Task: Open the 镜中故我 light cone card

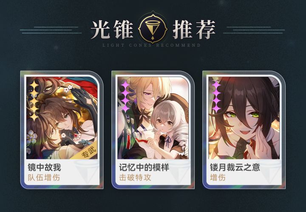Action: [x=62, y=130]
